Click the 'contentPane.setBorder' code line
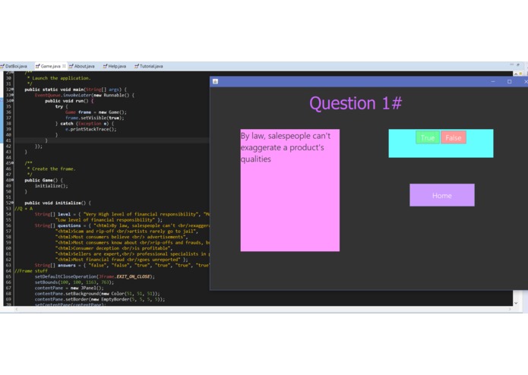Screen dimensions: 528x375 (100, 299)
